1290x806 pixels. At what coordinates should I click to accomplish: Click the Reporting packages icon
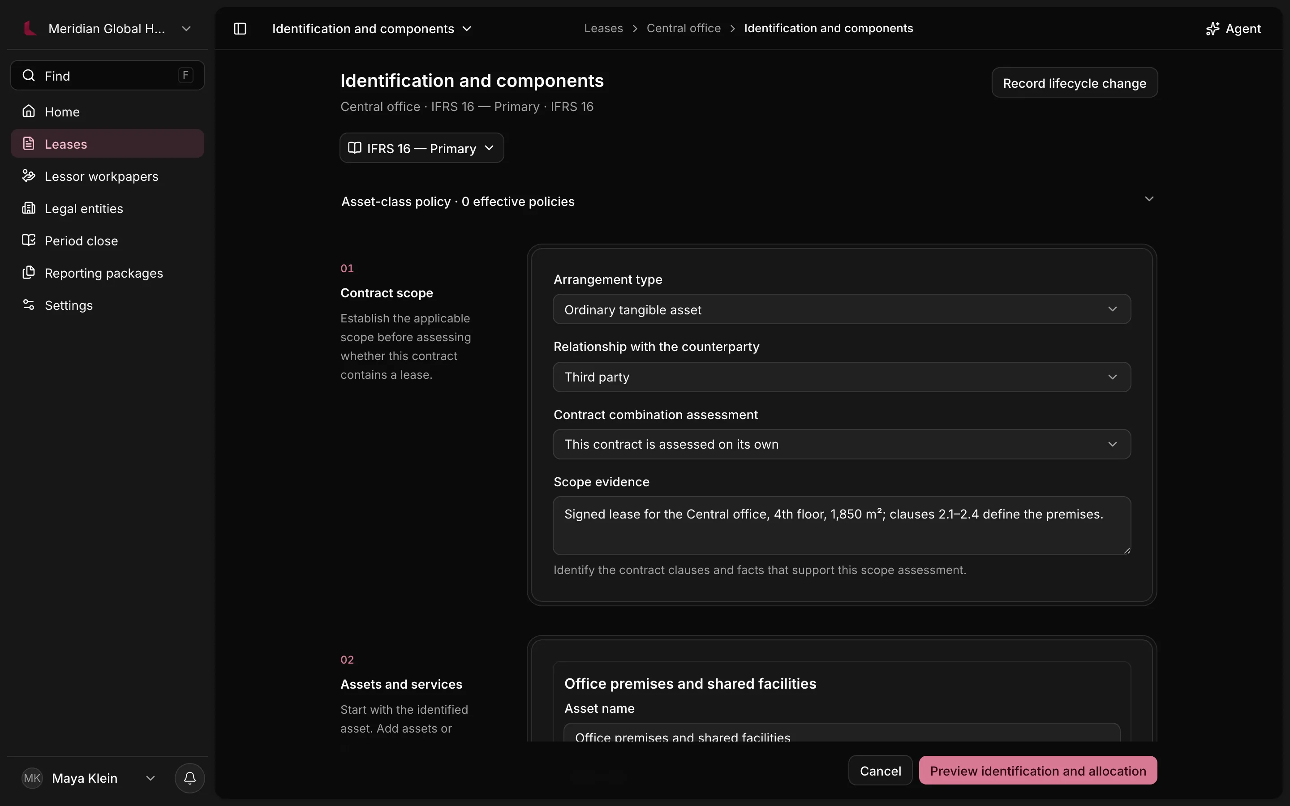point(29,272)
